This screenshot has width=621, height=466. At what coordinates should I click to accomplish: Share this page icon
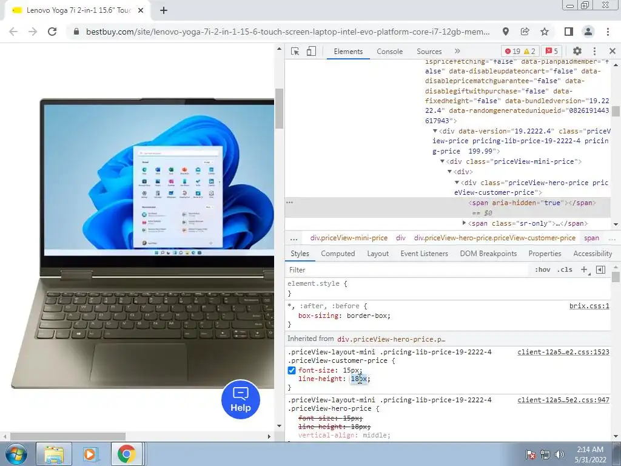coord(525,32)
